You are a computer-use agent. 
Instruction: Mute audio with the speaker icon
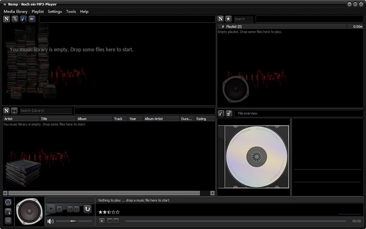(x=50, y=222)
